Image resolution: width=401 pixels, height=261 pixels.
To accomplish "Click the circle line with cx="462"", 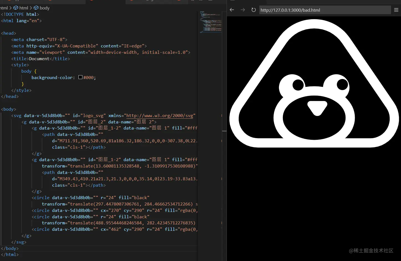I will (115, 229).
